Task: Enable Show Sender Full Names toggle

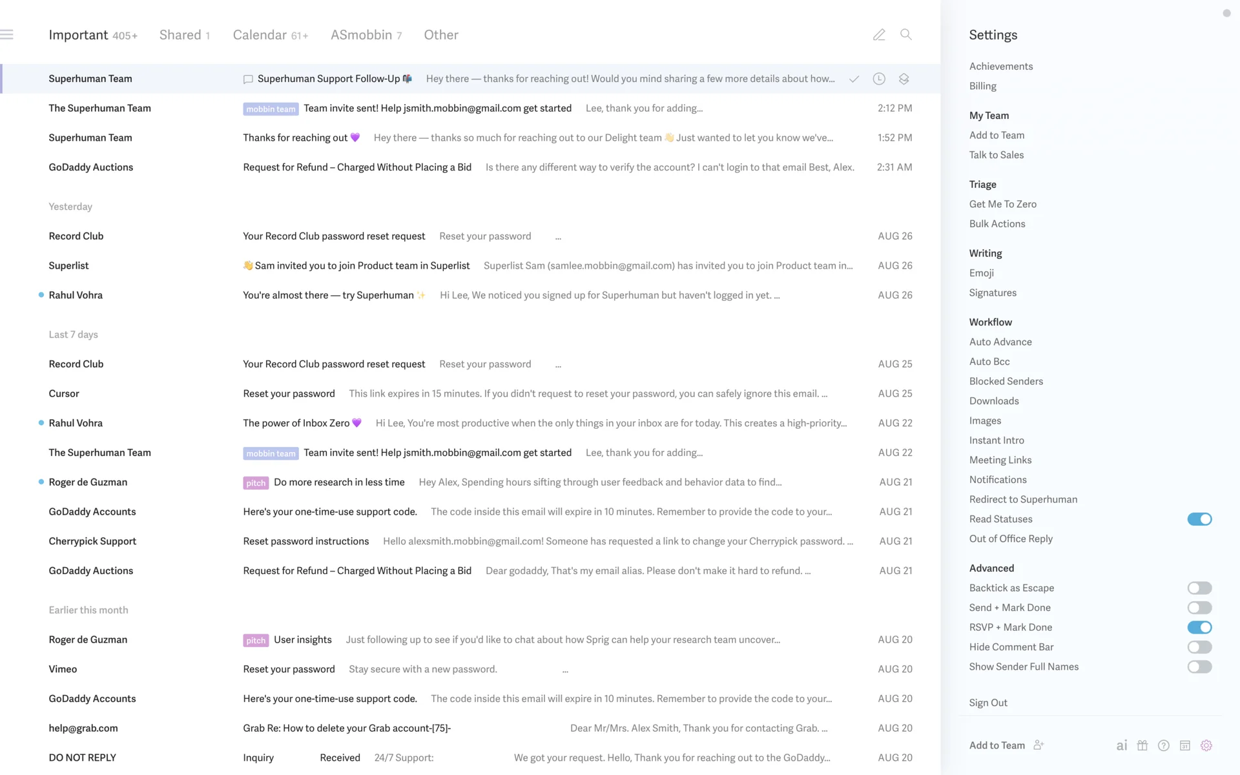Action: 1199,666
